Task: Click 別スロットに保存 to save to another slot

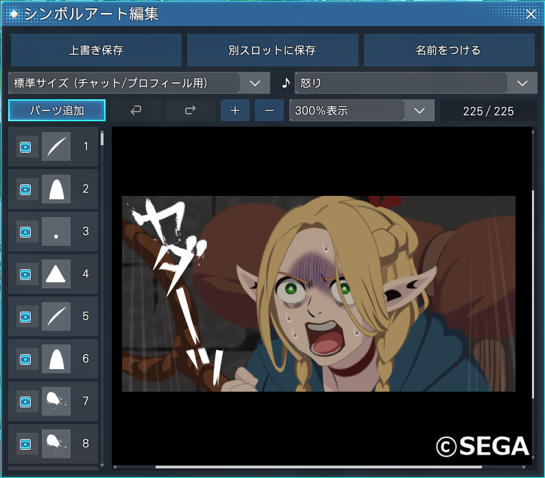Action: coord(273,50)
